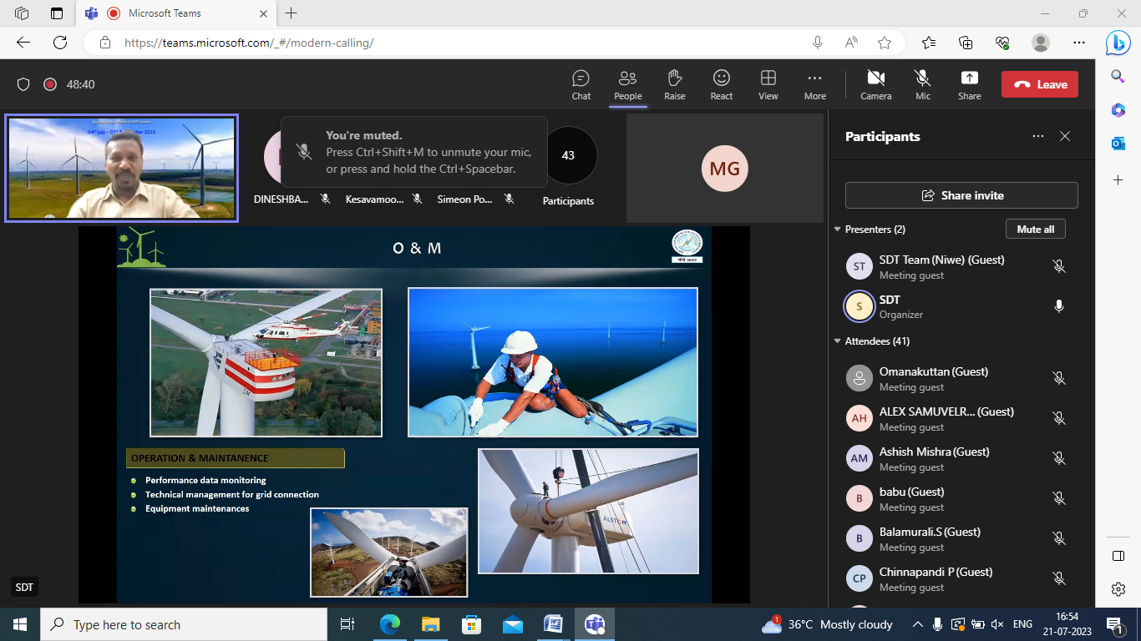This screenshot has width=1141, height=641.
Task: Collapse the Presenters (2) section
Action: pyautogui.click(x=838, y=230)
